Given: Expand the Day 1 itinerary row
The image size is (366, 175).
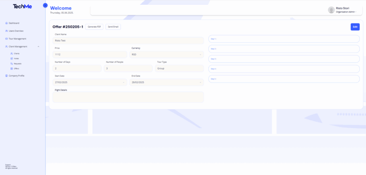Looking at the screenshot, I should click(284, 39).
